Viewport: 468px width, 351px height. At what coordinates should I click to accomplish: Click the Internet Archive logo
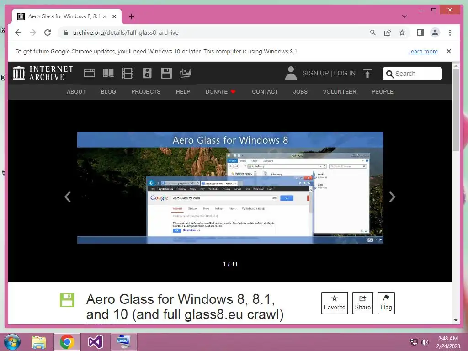point(43,73)
